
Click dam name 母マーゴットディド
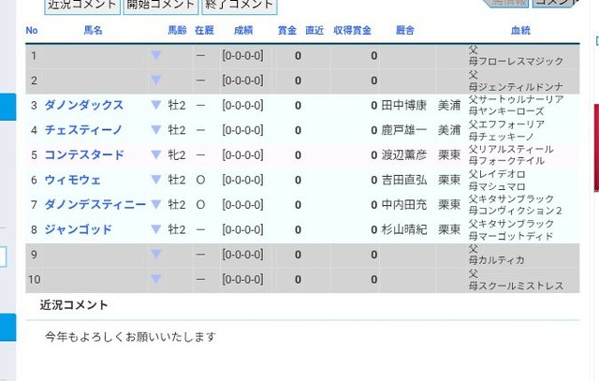(x=511, y=236)
